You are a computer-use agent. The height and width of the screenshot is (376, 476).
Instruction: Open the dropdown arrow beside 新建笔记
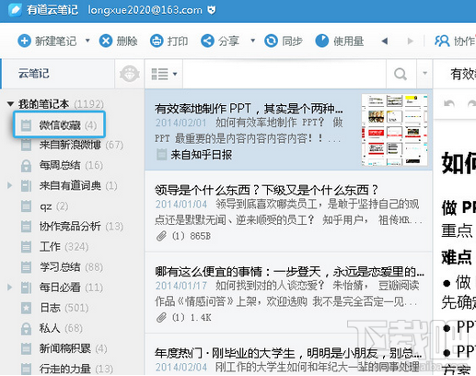point(87,41)
